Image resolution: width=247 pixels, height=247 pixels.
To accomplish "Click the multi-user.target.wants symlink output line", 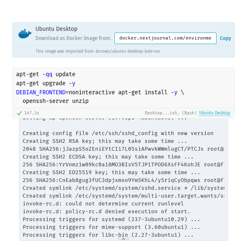I will pyautogui.click(x=123, y=196).
